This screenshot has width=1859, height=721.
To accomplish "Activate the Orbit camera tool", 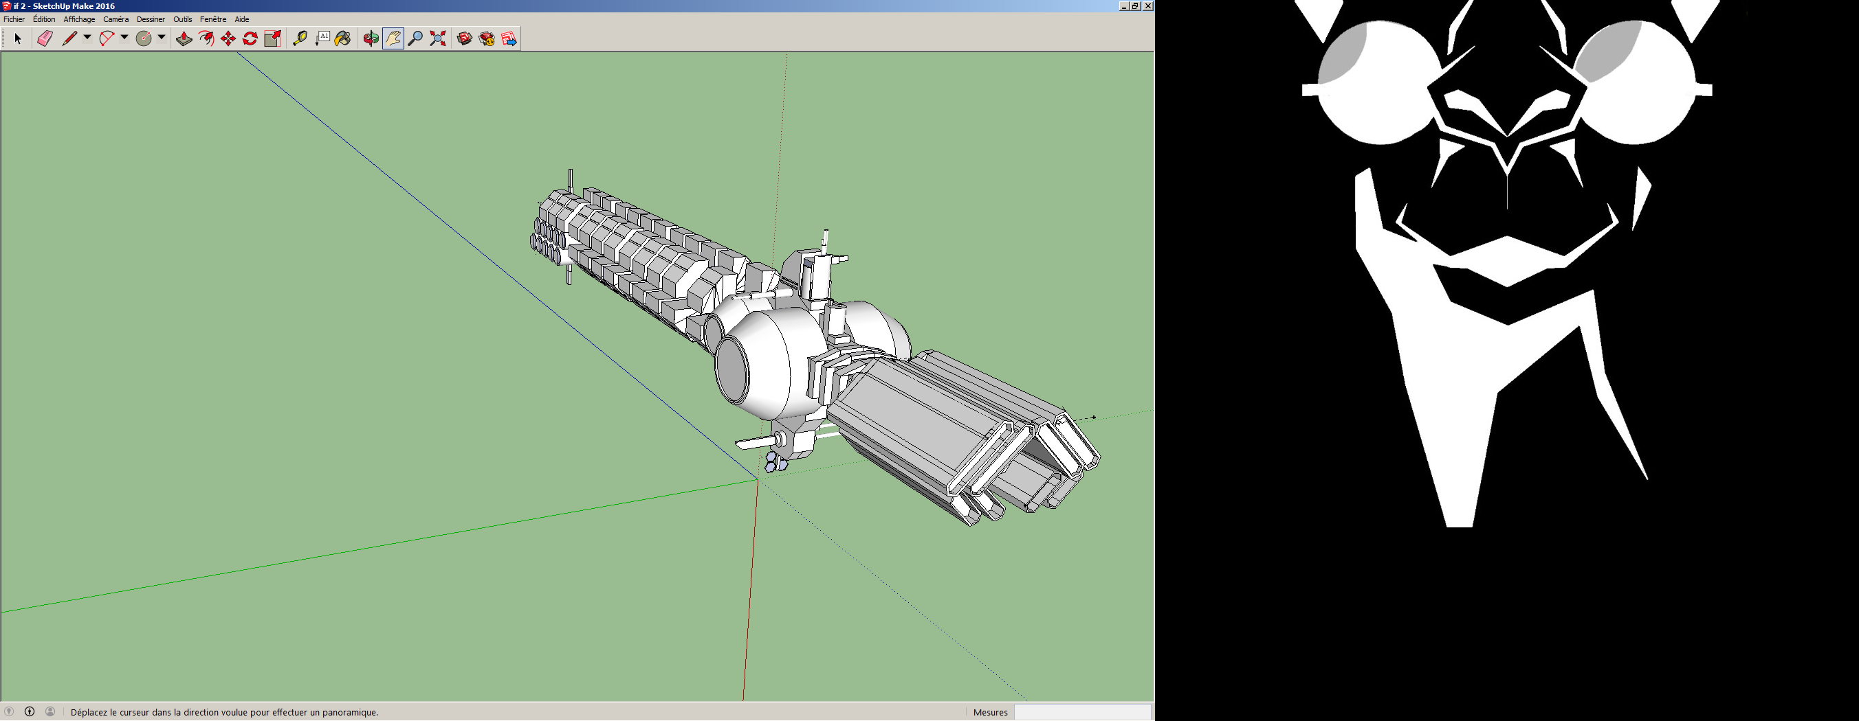I will tap(371, 39).
